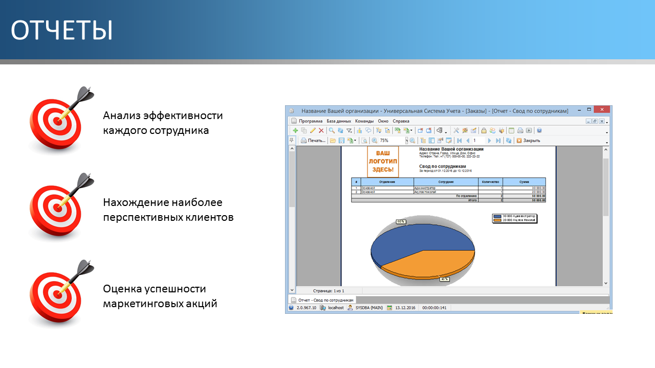The image size is (655, 368).
Task: Click the ВАШ ЛОГОТИП ЗДЕСЬ! placeholder
Action: 383,162
